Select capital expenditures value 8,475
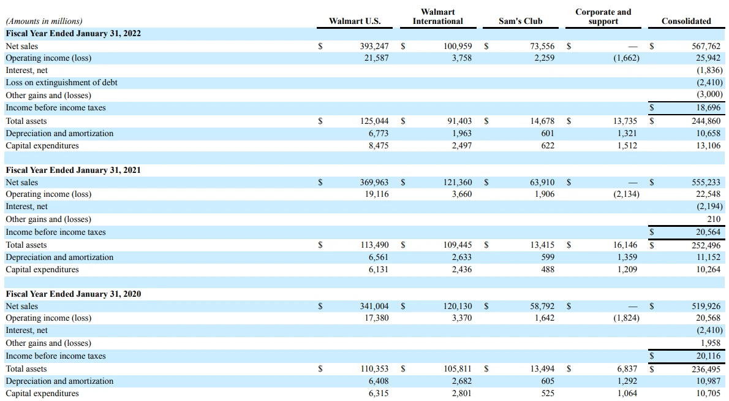This screenshot has width=729, height=401. 379,145
